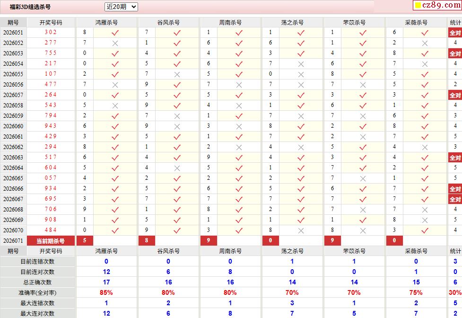Click 周南 current kill number 9
The height and width of the screenshot is (318, 462).
[209, 240]
